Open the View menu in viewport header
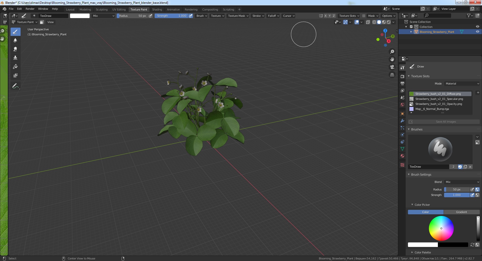Image resolution: width=482 pixels, height=261 pixels. coord(50,22)
